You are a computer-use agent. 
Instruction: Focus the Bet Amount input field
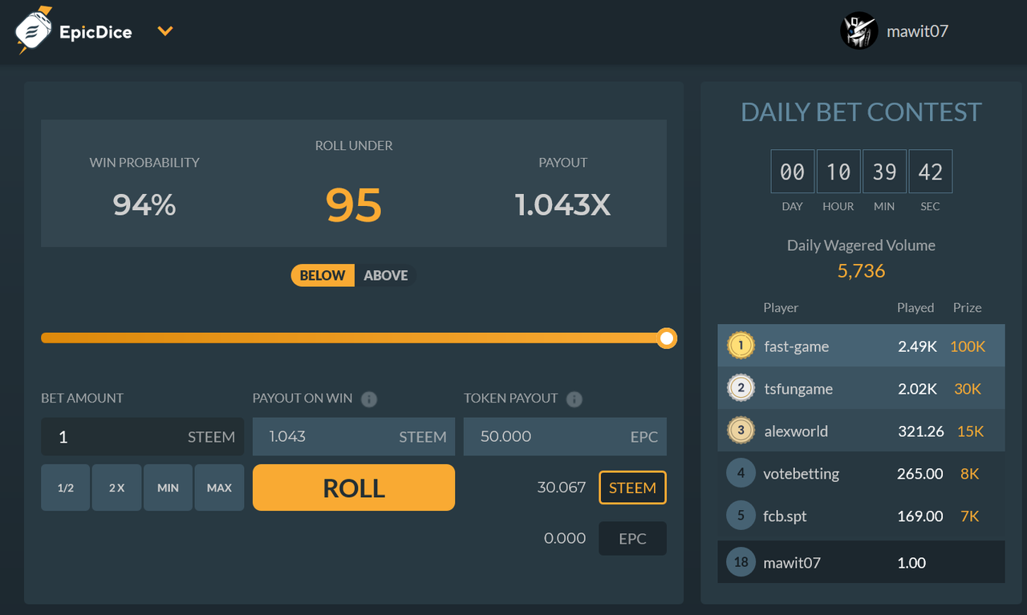[143, 436]
